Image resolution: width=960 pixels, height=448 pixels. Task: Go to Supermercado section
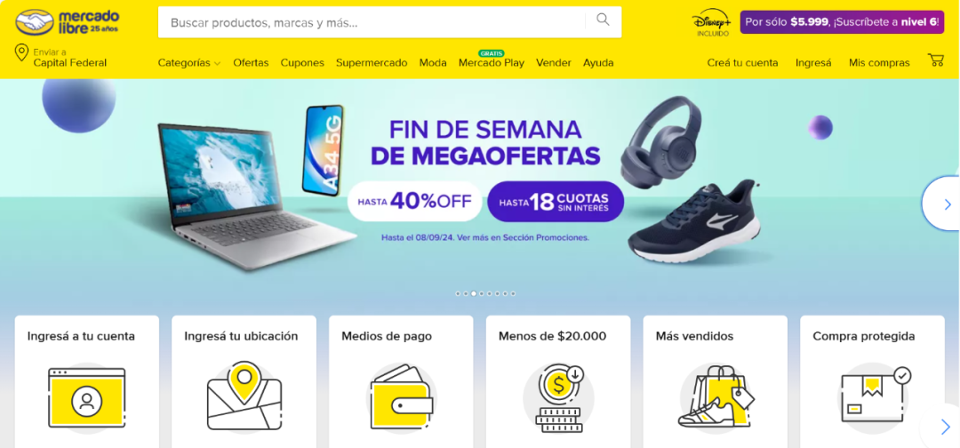(372, 62)
